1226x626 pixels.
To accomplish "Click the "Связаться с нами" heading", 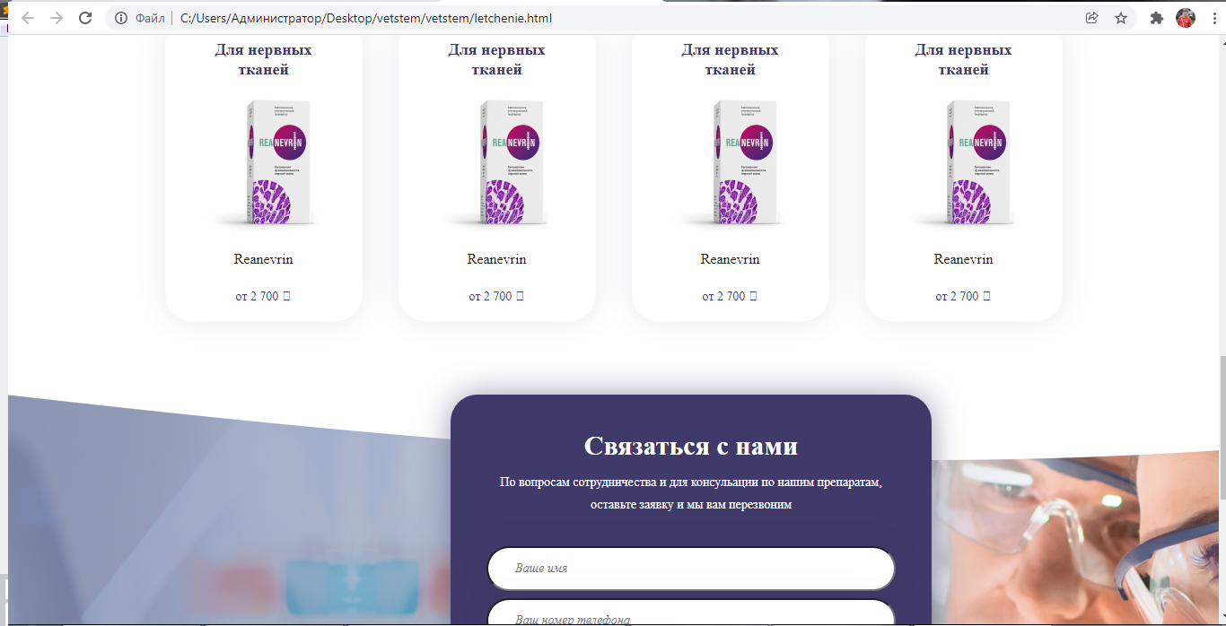I will [691, 446].
